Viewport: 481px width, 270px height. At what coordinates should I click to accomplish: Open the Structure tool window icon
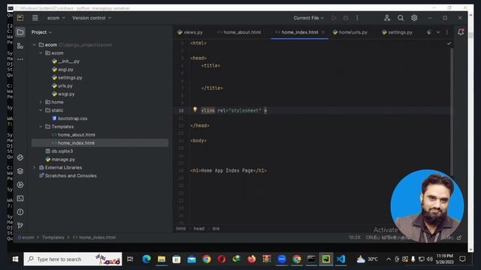click(20, 46)
